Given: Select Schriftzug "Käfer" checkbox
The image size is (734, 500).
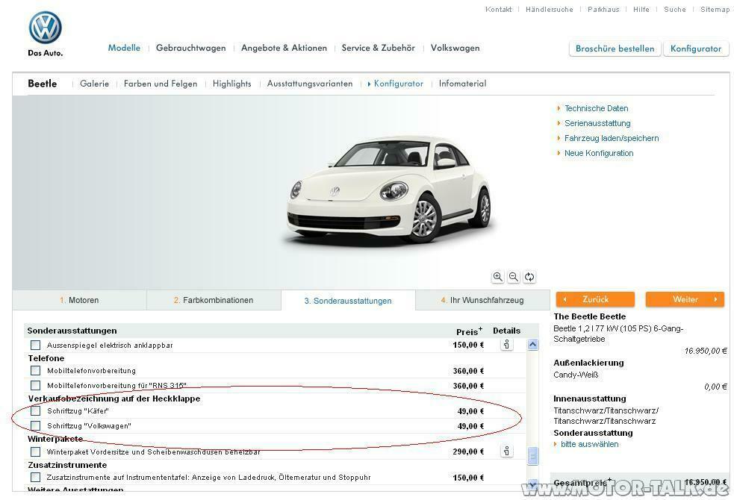Looking at the screenshot, I should [35, 411].
